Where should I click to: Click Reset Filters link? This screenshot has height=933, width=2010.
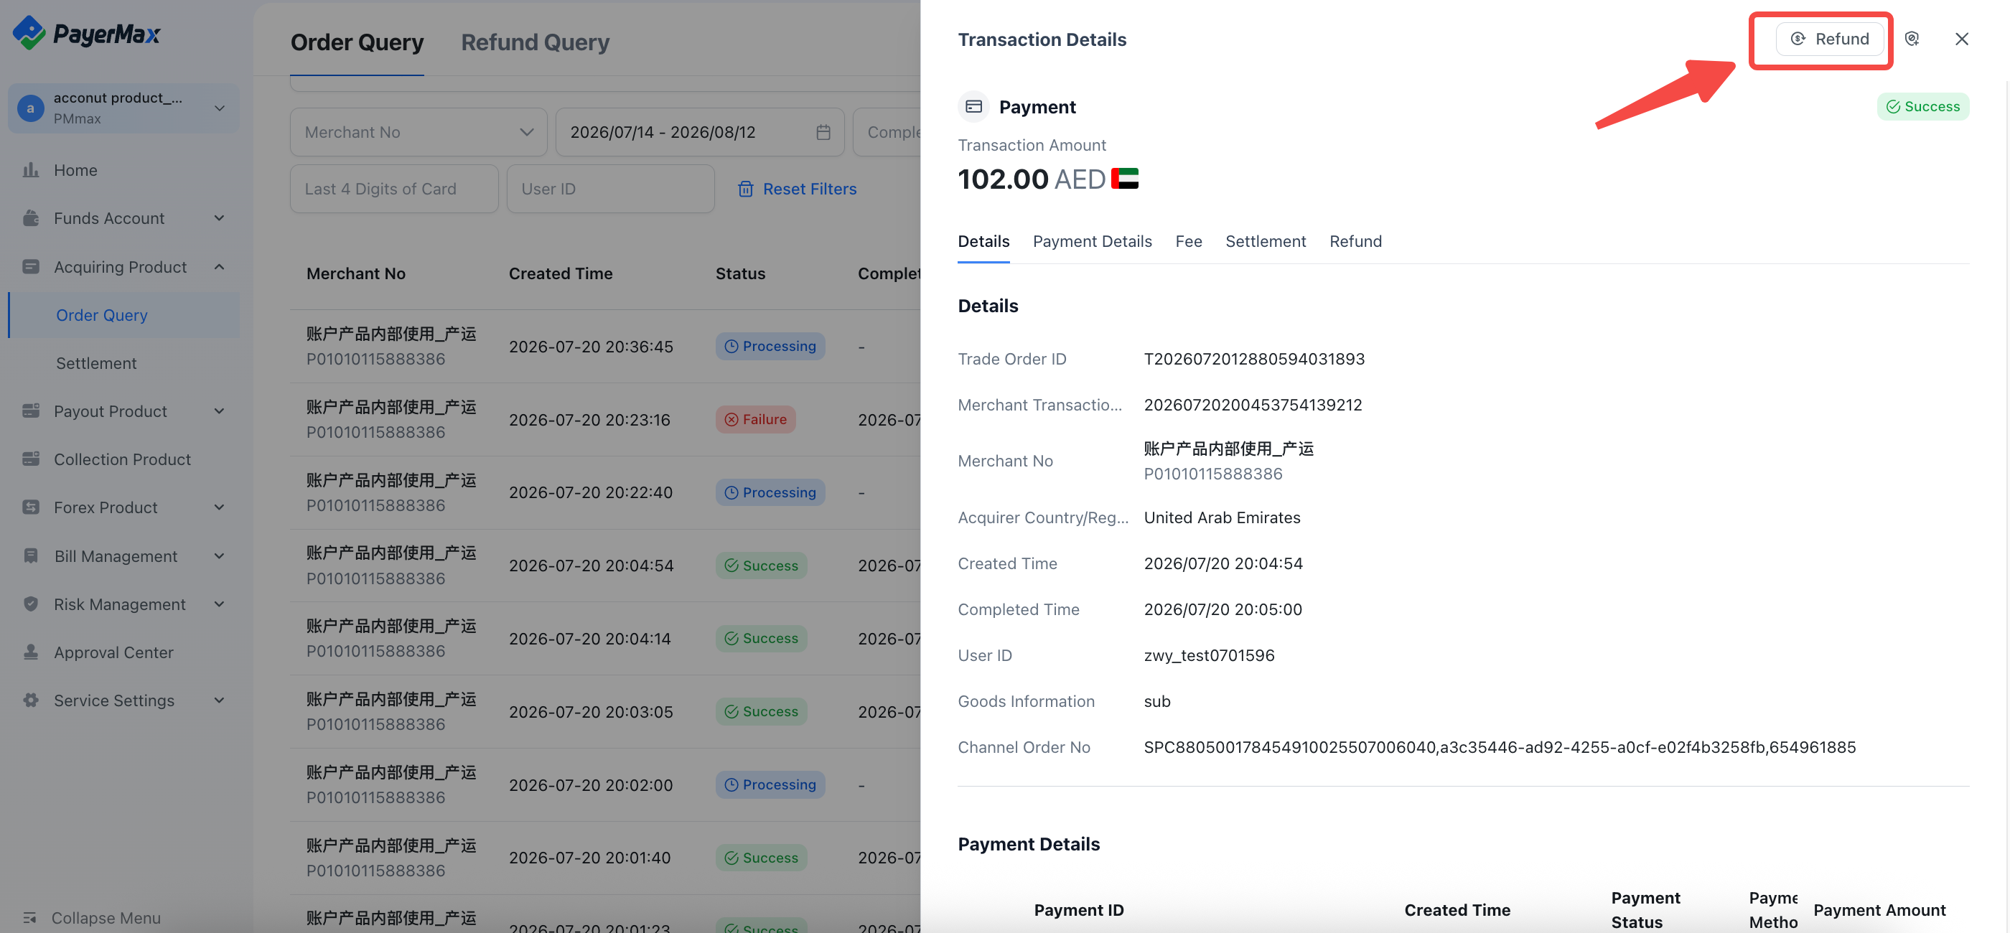click(x=798, y=189)
